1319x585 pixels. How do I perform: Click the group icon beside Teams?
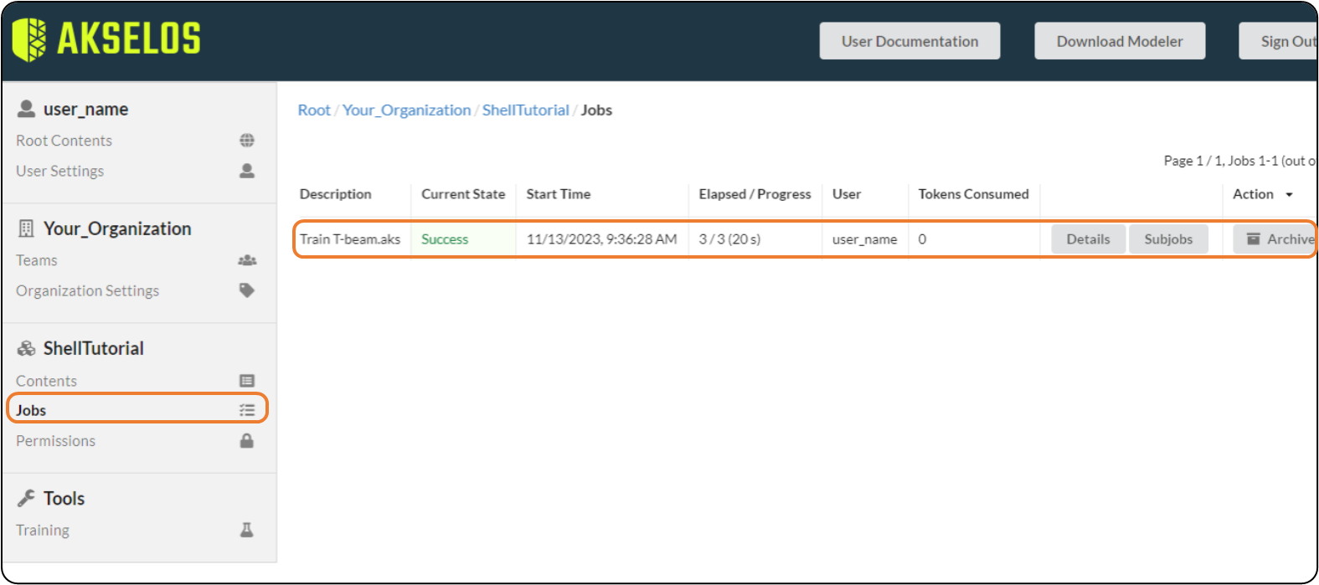pyautogui.click(x=247, y=260)
